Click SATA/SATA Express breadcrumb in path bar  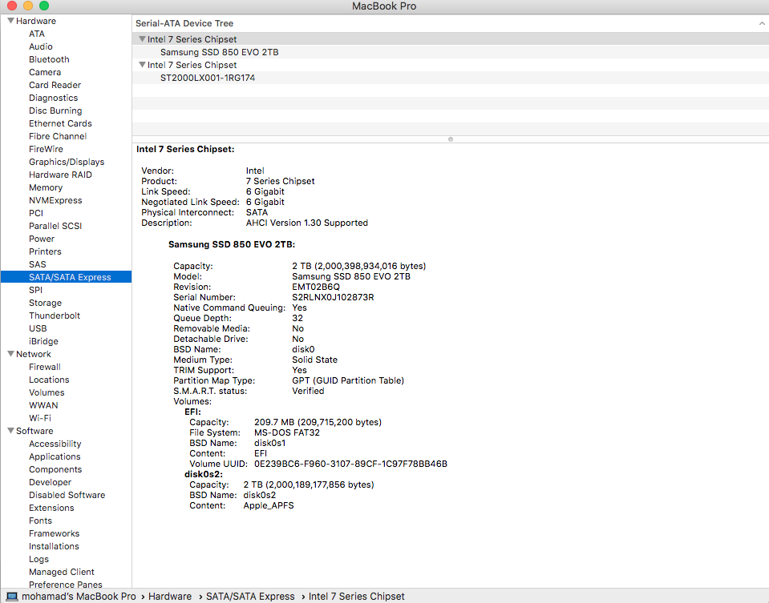(250, 596)
